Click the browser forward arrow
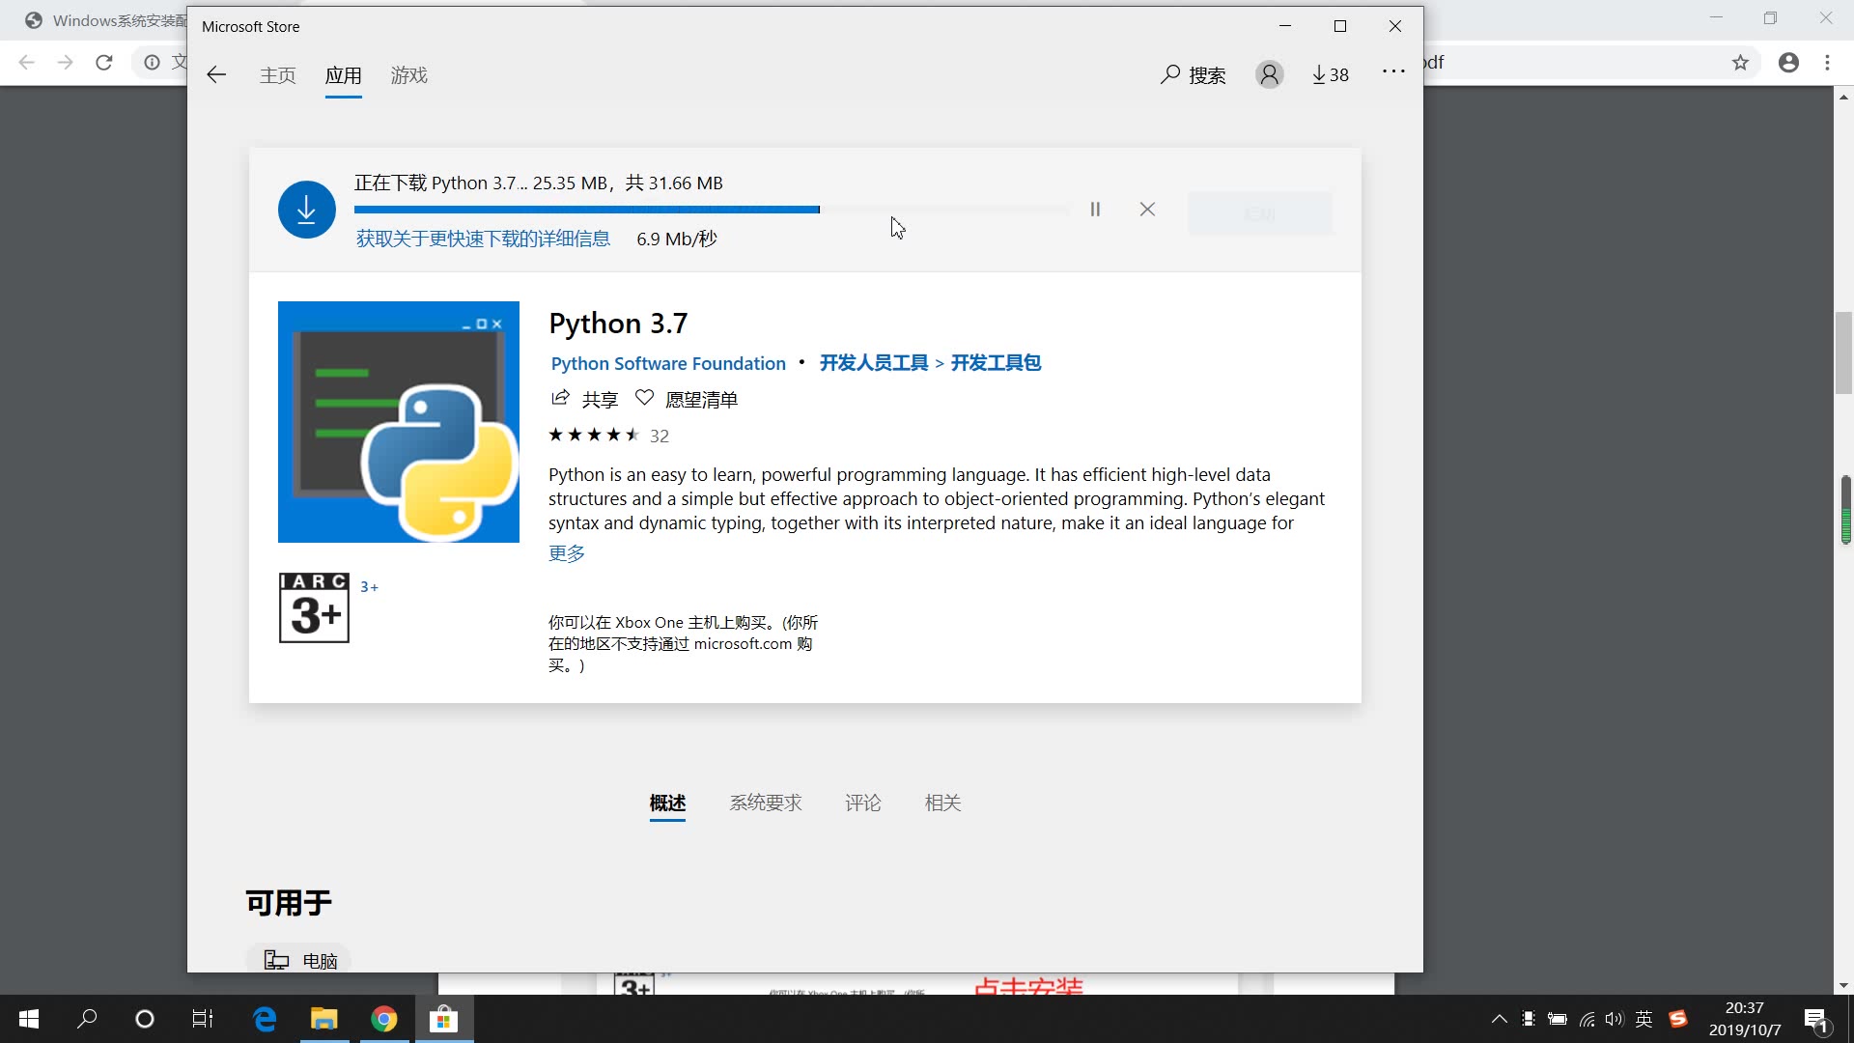The width and height of the screenshot is (1854, 1043). tap(65, 63)
